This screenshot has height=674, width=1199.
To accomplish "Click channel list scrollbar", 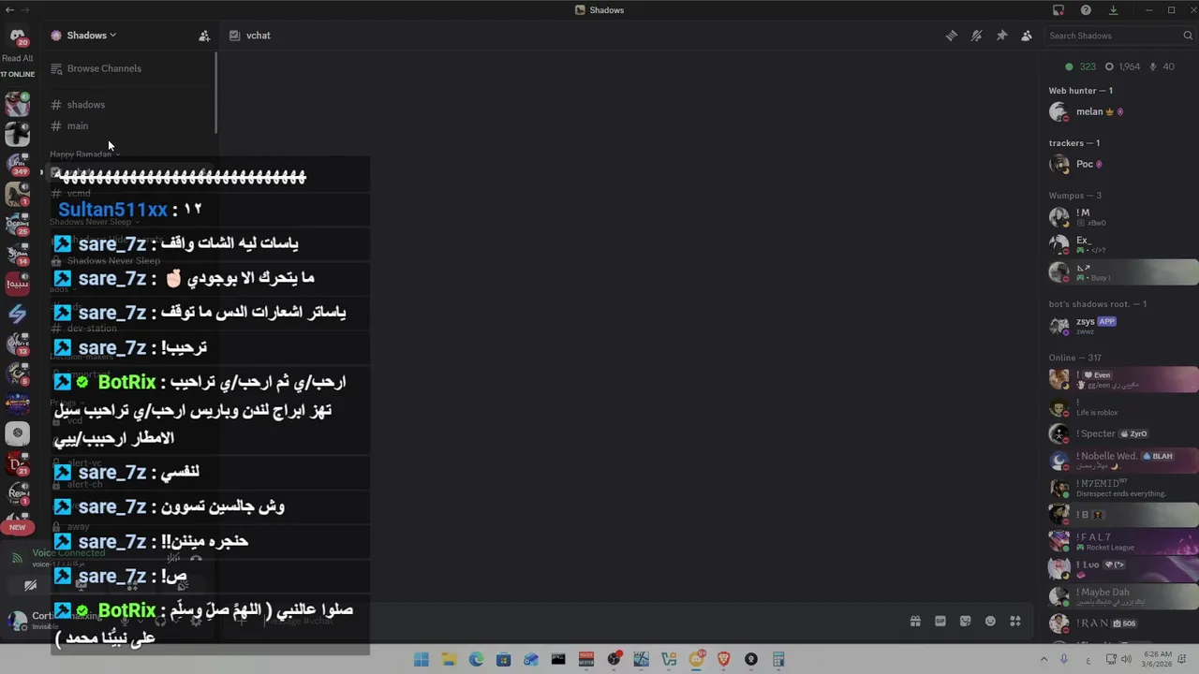I will (x=215, y=92).
